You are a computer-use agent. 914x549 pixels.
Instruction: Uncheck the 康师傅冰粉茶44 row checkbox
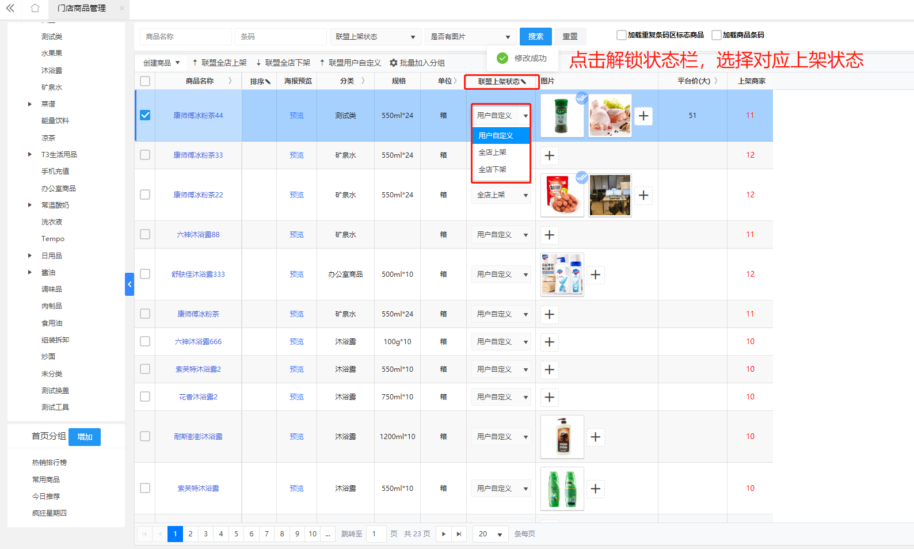(145, 115)
